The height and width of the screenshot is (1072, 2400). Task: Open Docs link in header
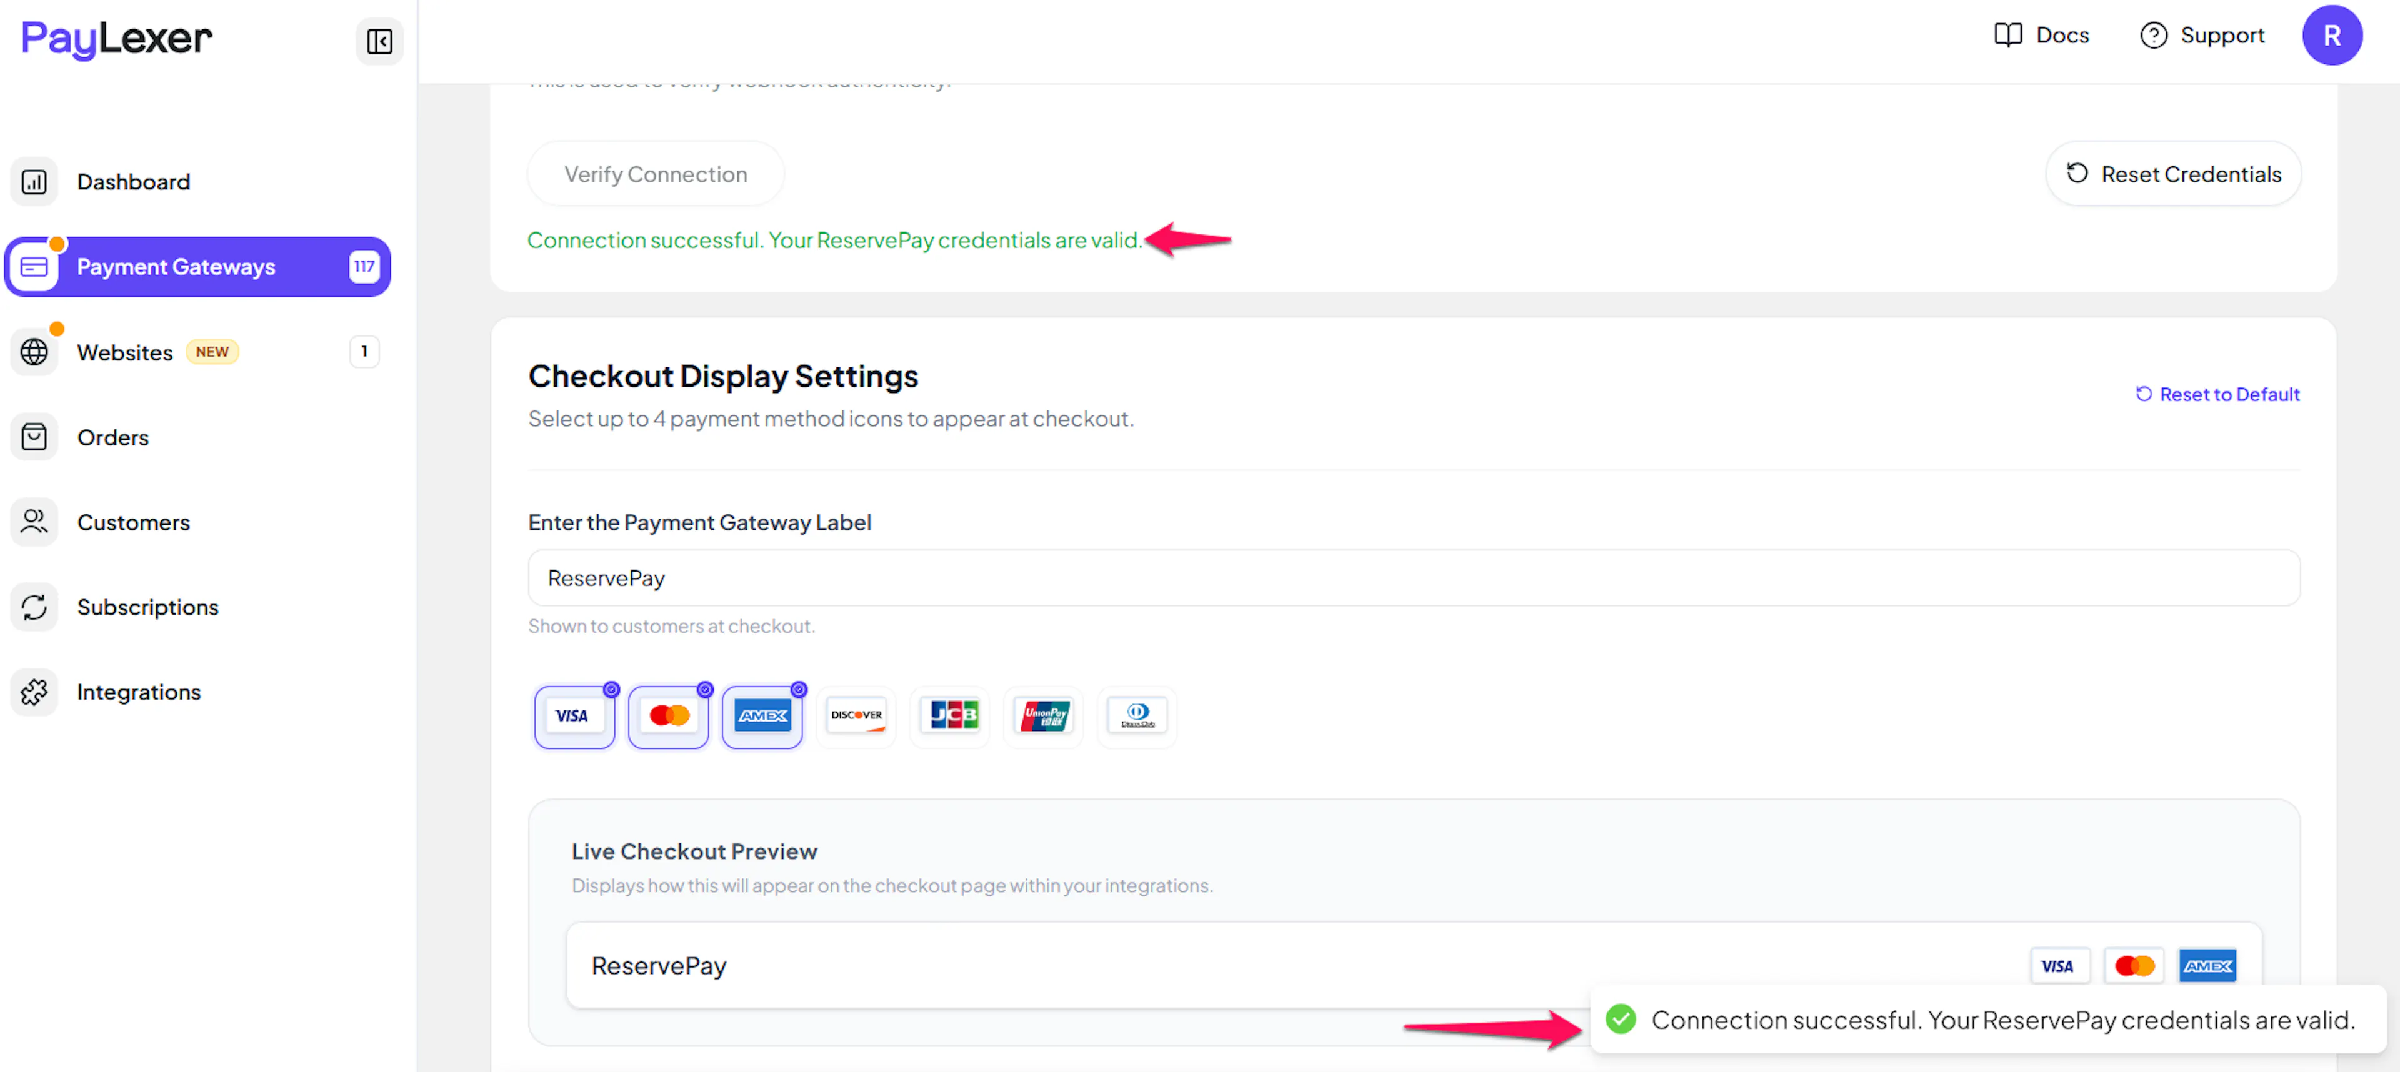[2041, 36]
